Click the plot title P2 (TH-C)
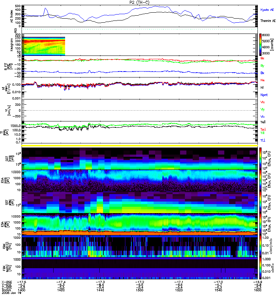279x298 pixels. coord(139,2)
